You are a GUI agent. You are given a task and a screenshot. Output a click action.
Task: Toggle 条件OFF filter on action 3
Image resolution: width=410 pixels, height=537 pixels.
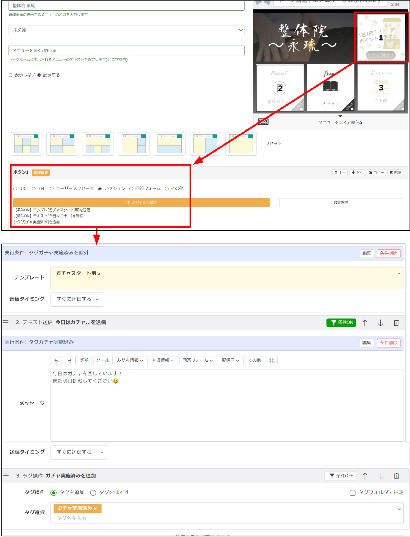point(340,476)
